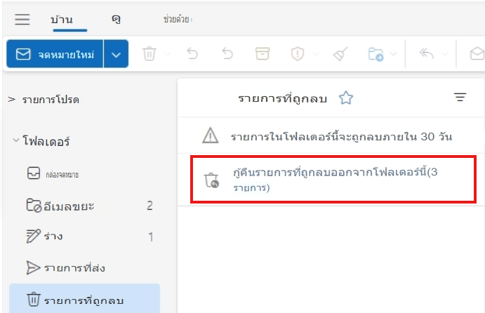The height and width of the screenshot is (313, 485).
Task: Click the 30 วัน retention notice text
Action: tap(342, 136)
